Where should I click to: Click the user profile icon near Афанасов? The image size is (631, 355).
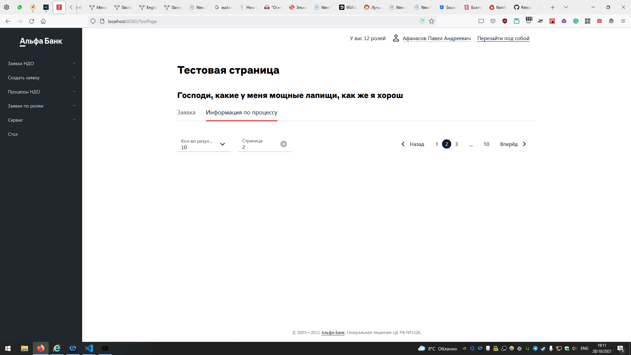(x=396, y=38)
